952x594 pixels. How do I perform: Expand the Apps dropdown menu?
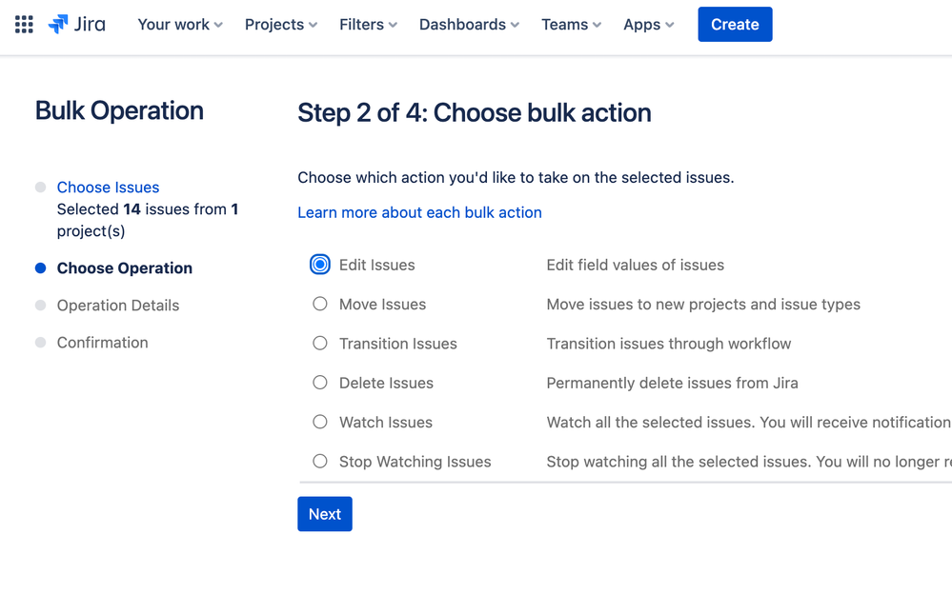pos(648,24)
